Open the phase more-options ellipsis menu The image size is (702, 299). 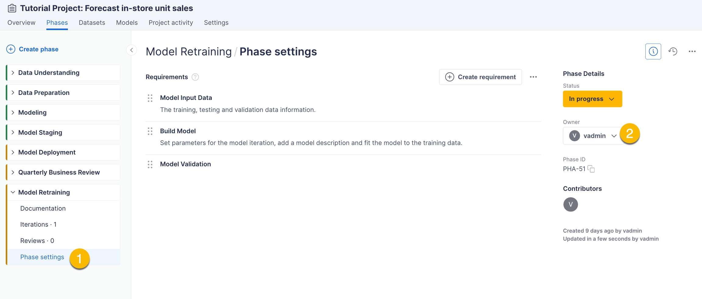tap(692, 52)
